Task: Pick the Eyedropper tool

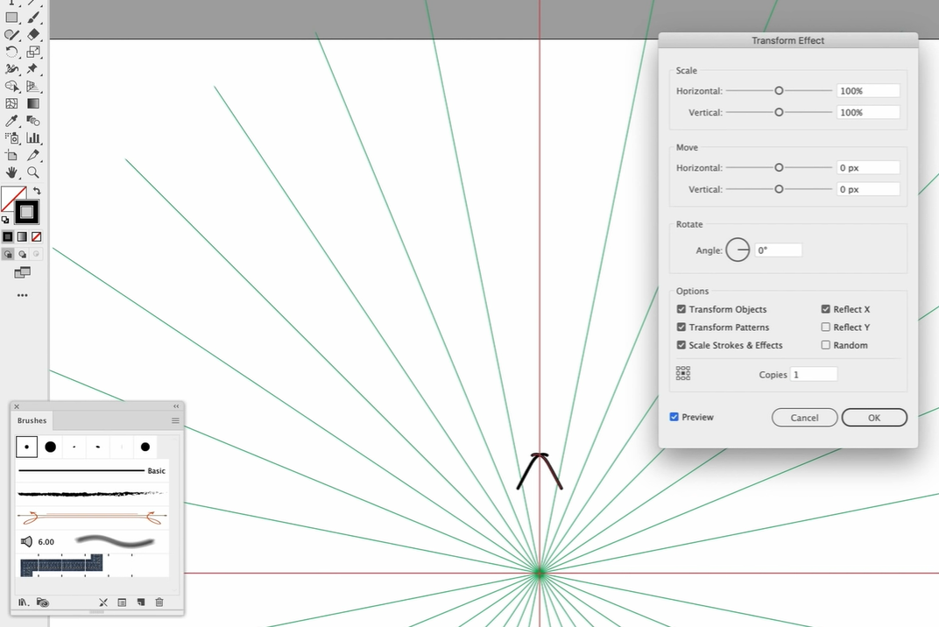Action: (12, 121)
